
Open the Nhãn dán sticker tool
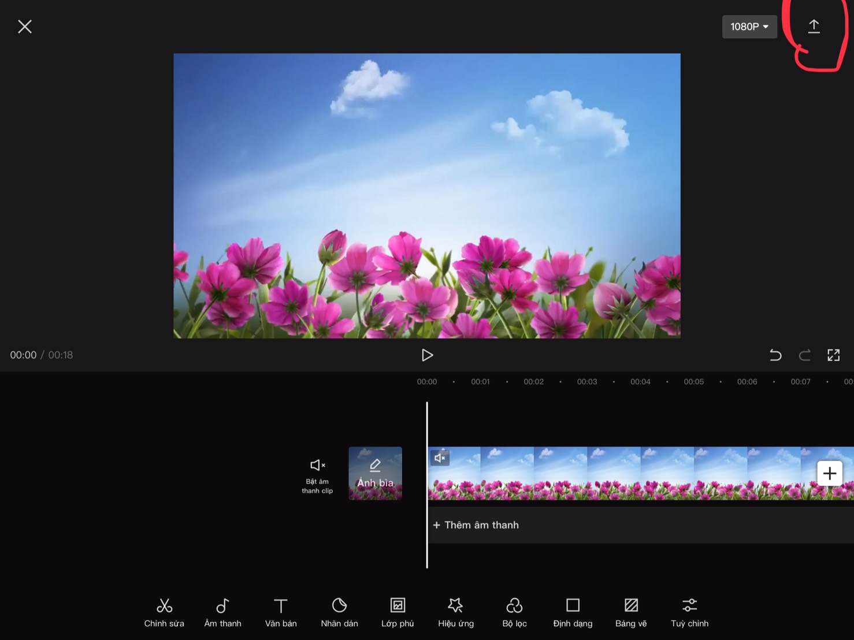pyautogui.click(x=339, y=612)
